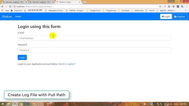This screenshot has height=106, width=189.
Task: Close the first Services : Logging tab
Action: tap(26, 2)
